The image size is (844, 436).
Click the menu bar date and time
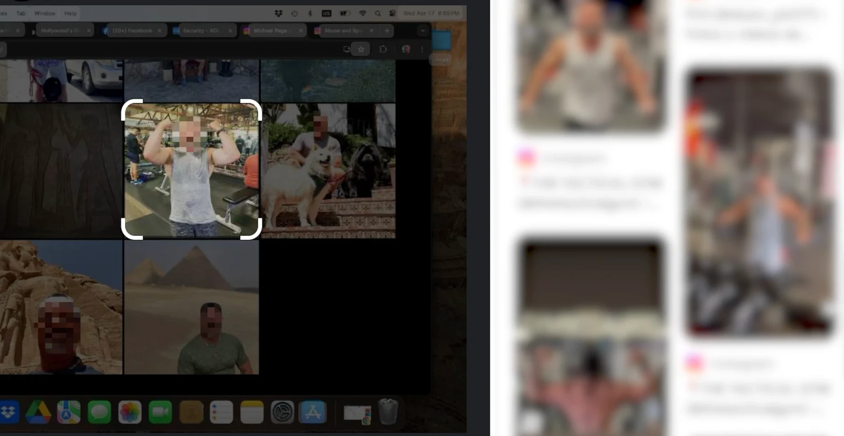click(431, 13)
